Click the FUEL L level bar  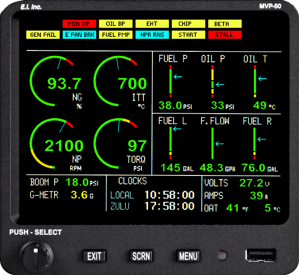click(171, 143)
